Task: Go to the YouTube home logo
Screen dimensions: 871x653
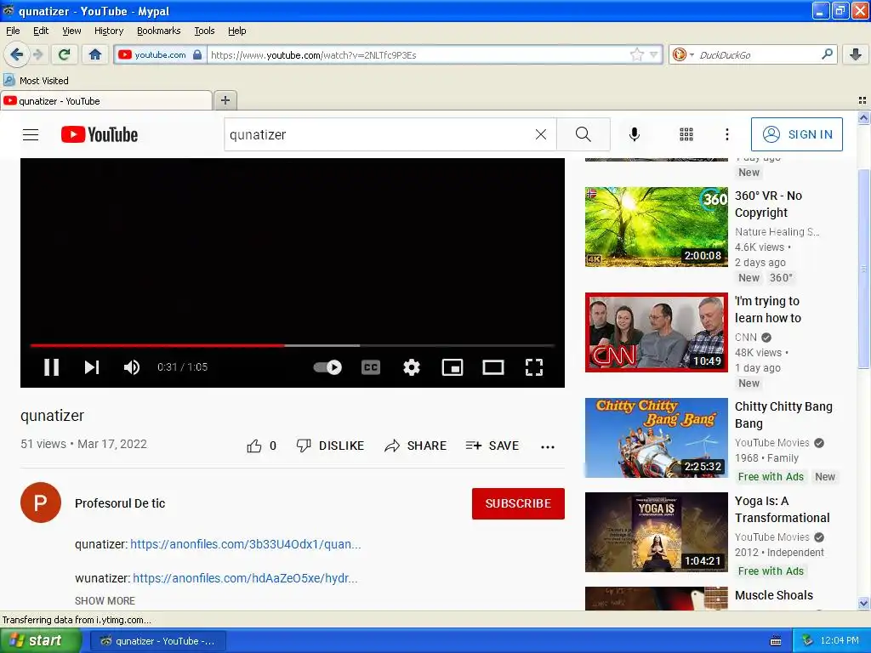Action: [100, 134]
